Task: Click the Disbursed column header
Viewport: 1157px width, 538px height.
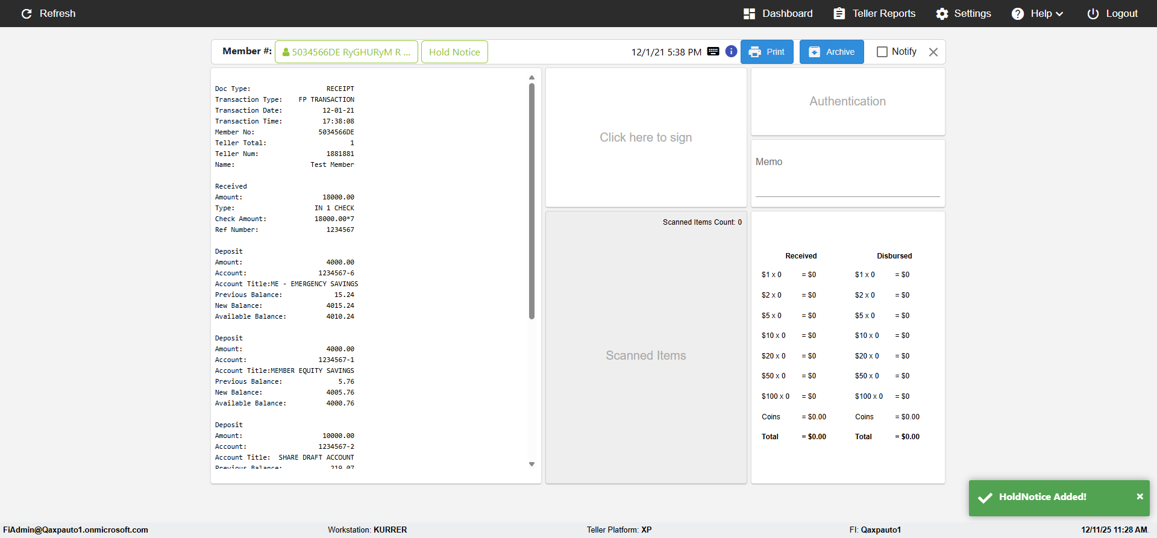Action: (x=894, y=256)
